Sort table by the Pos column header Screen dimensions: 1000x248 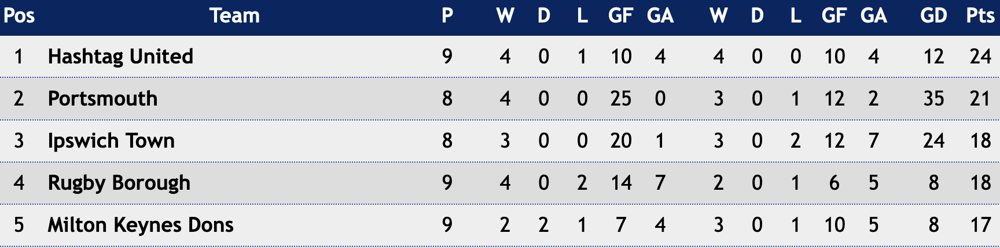(x=19, y=16)
